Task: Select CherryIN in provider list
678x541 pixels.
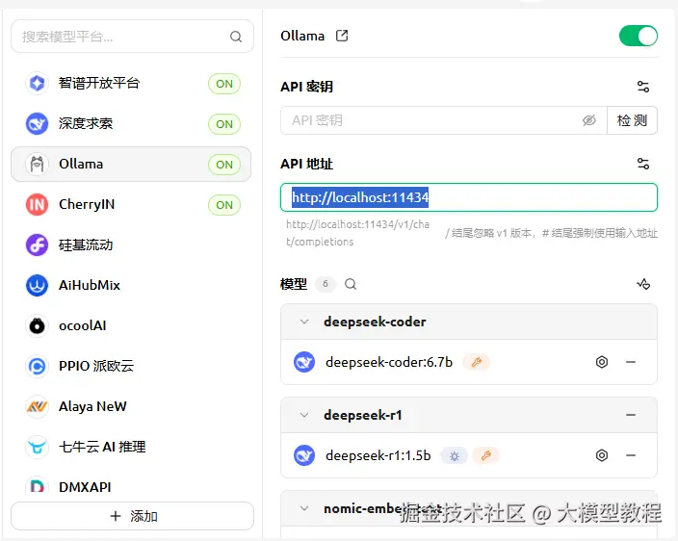Action: 131,204
